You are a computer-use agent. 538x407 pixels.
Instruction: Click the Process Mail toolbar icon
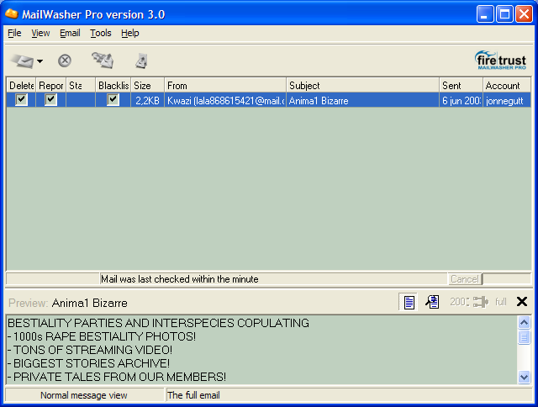coord(103,61)
